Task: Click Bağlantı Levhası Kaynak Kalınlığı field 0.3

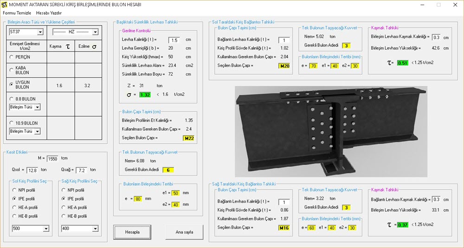Action: pyautogui.click(x=436, y=199)
